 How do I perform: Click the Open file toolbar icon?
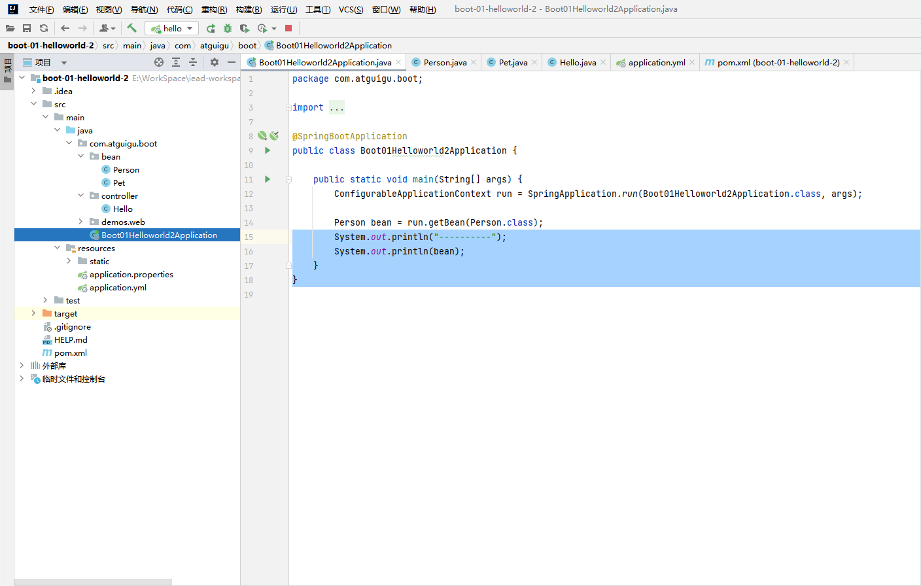coord(10,28)
